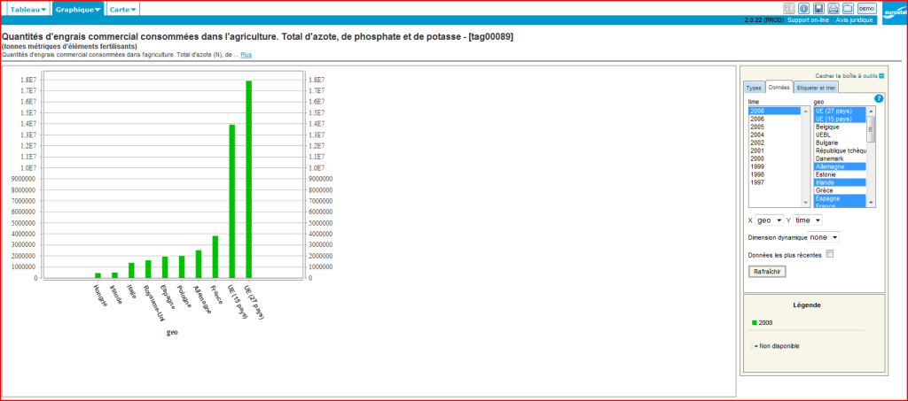Screen dimensions: 908x401
Task: Select year 2005 in time list
Action: tap(775, 127)
